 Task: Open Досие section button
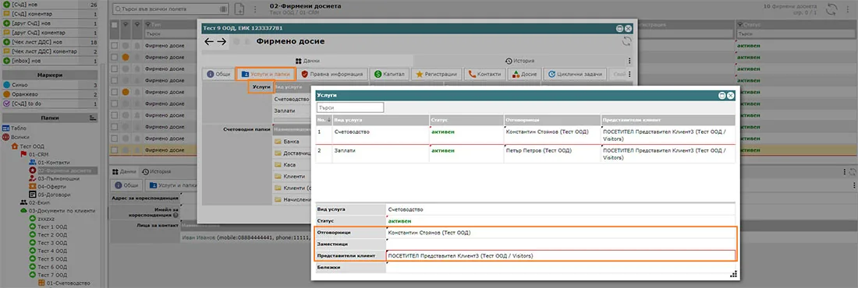point(524,74)
